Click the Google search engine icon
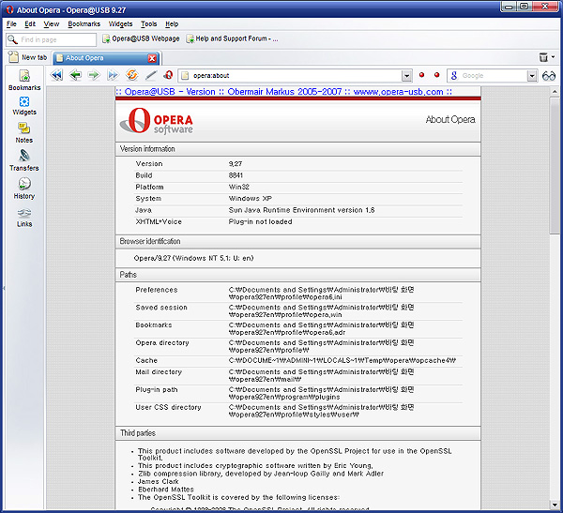The image size is (563, 513). click(x=454, y=75)
